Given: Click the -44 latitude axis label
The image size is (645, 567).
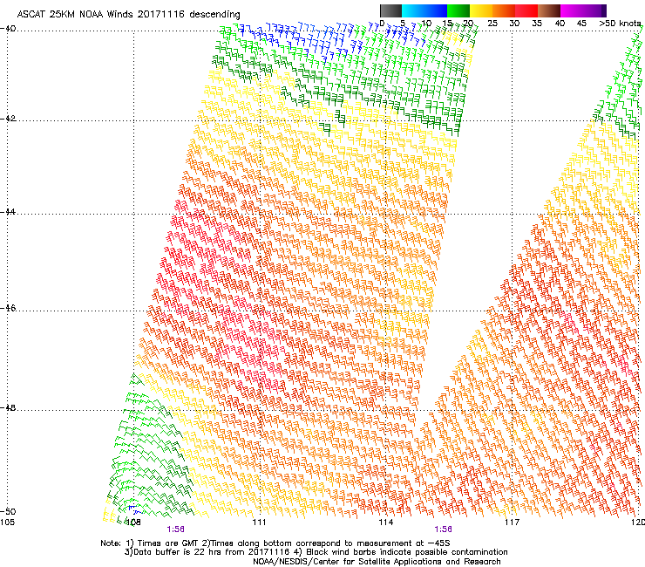Looking at the screenshot, I should [8, 212].
